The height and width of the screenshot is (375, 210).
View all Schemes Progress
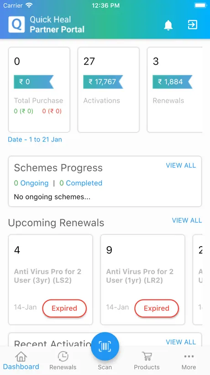tap(181, 165)
